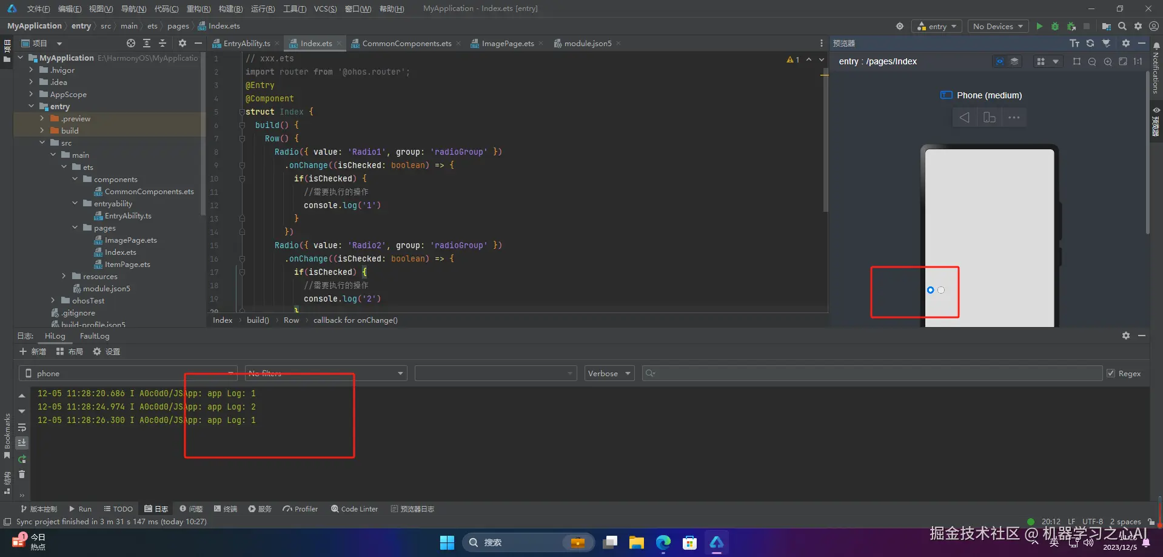Click the back arrow in previewer
Screen dimensions: 1163x557
click(x=964, y=118)
